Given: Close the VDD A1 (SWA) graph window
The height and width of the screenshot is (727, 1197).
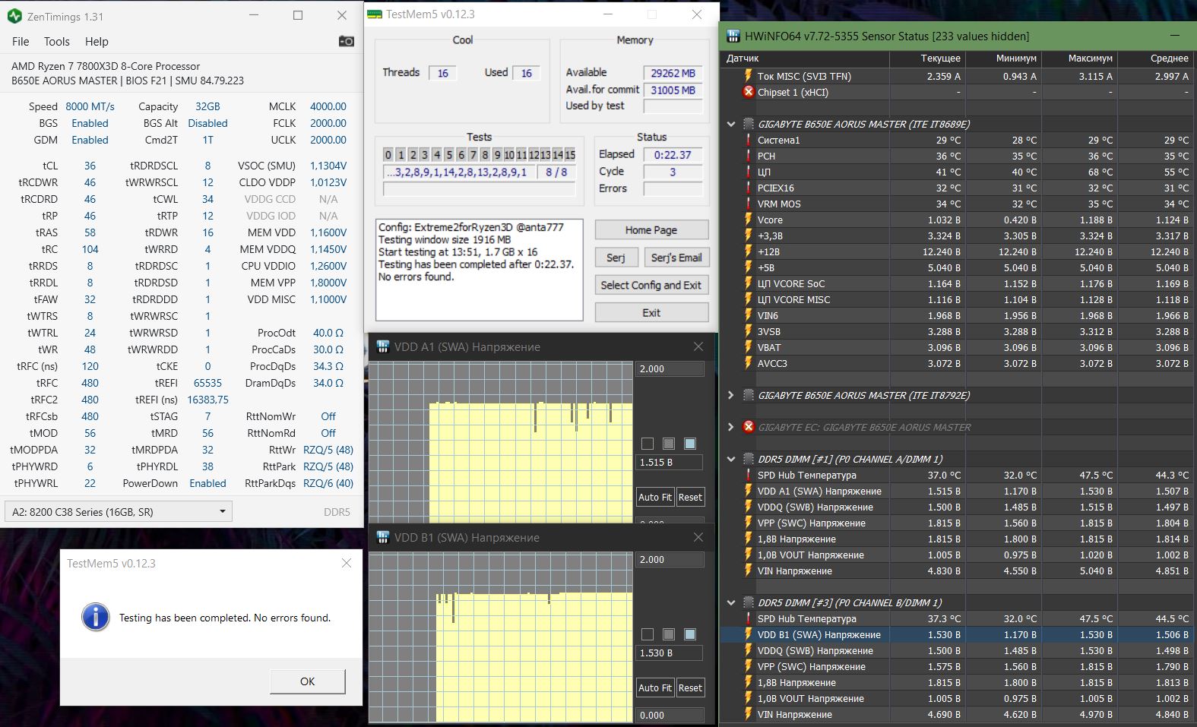Looking at the screenshot, I should click(698, 346).
